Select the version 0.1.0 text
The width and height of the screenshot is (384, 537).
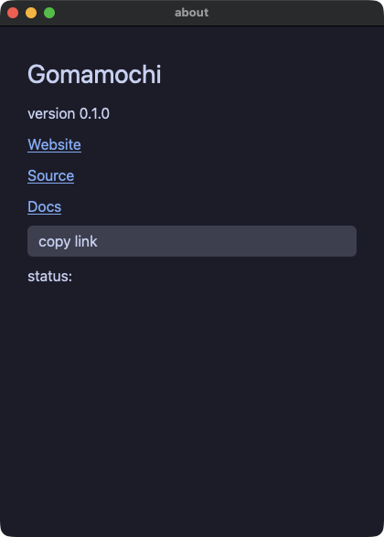[69, 113]
